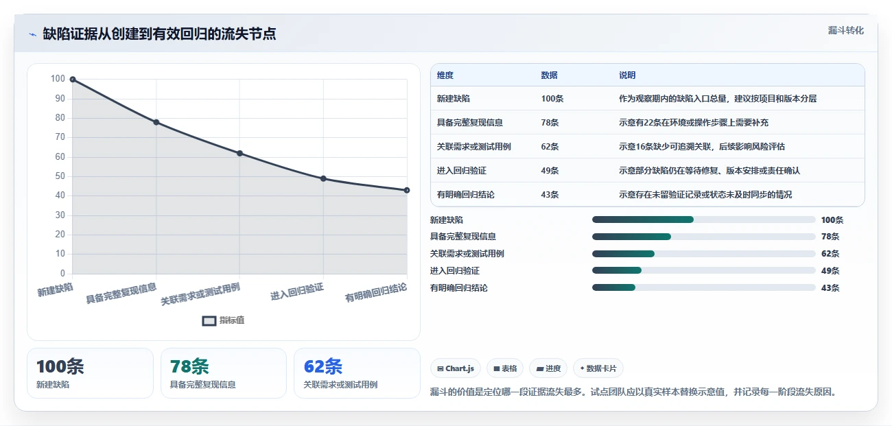Click the chart data point at 49

coord(323,178)
